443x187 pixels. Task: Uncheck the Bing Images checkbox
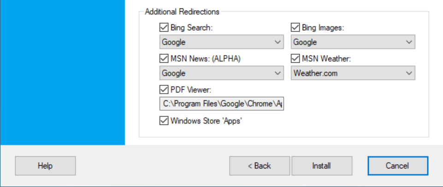(295, 28)
